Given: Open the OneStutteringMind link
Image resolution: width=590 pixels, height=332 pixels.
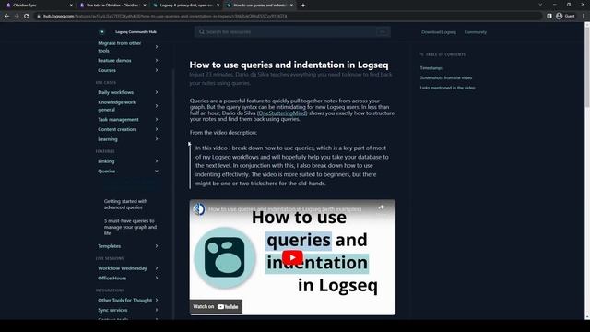Looking at the screenshot, I should coord(283,113).
